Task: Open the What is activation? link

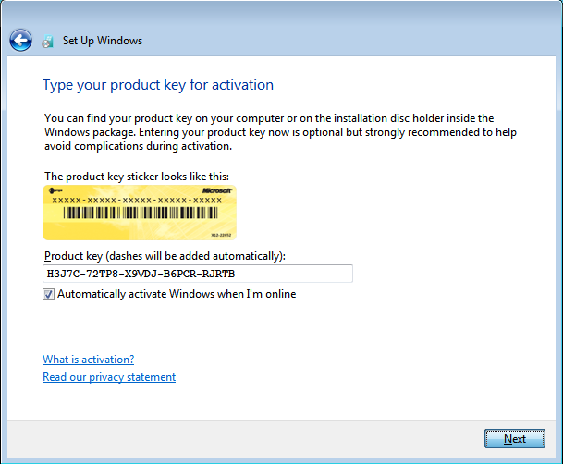Action: tap(89, 360)
